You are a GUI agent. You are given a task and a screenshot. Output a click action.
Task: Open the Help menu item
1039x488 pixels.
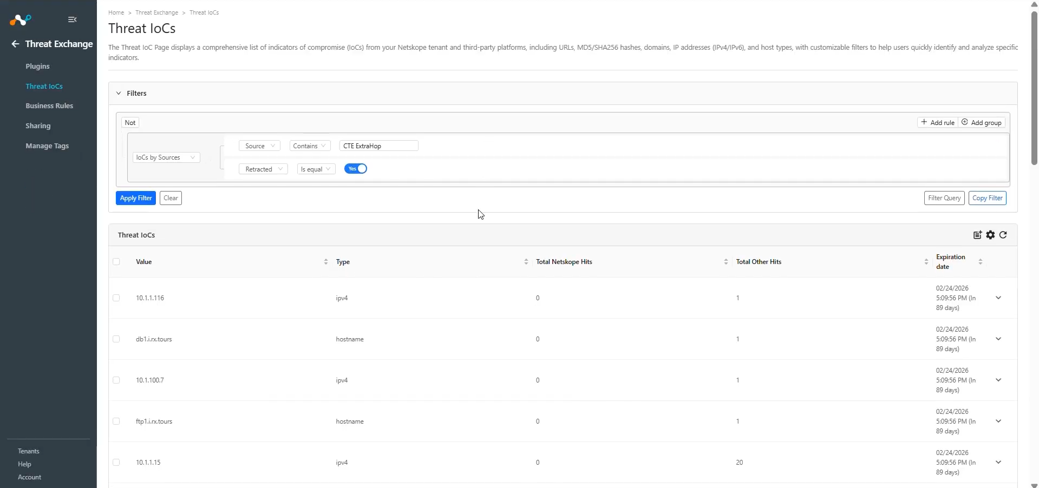tap(24, 464)
